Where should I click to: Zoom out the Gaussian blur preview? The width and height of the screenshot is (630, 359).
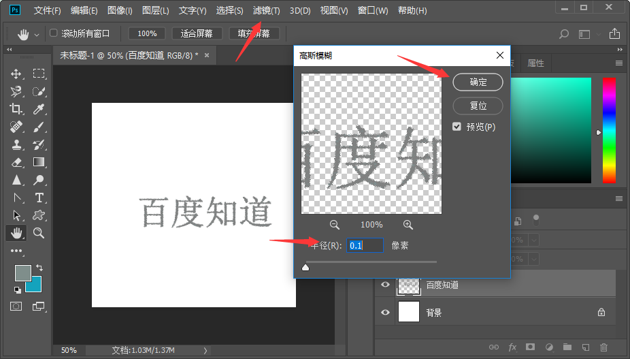334,225
